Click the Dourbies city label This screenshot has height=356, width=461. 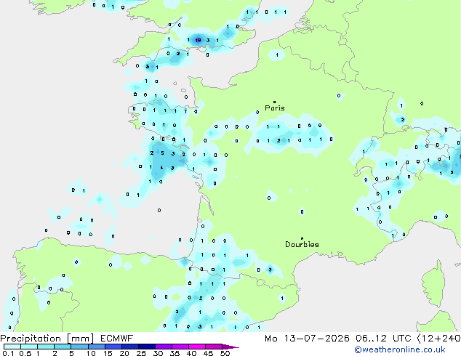click(x=302, y=244)
